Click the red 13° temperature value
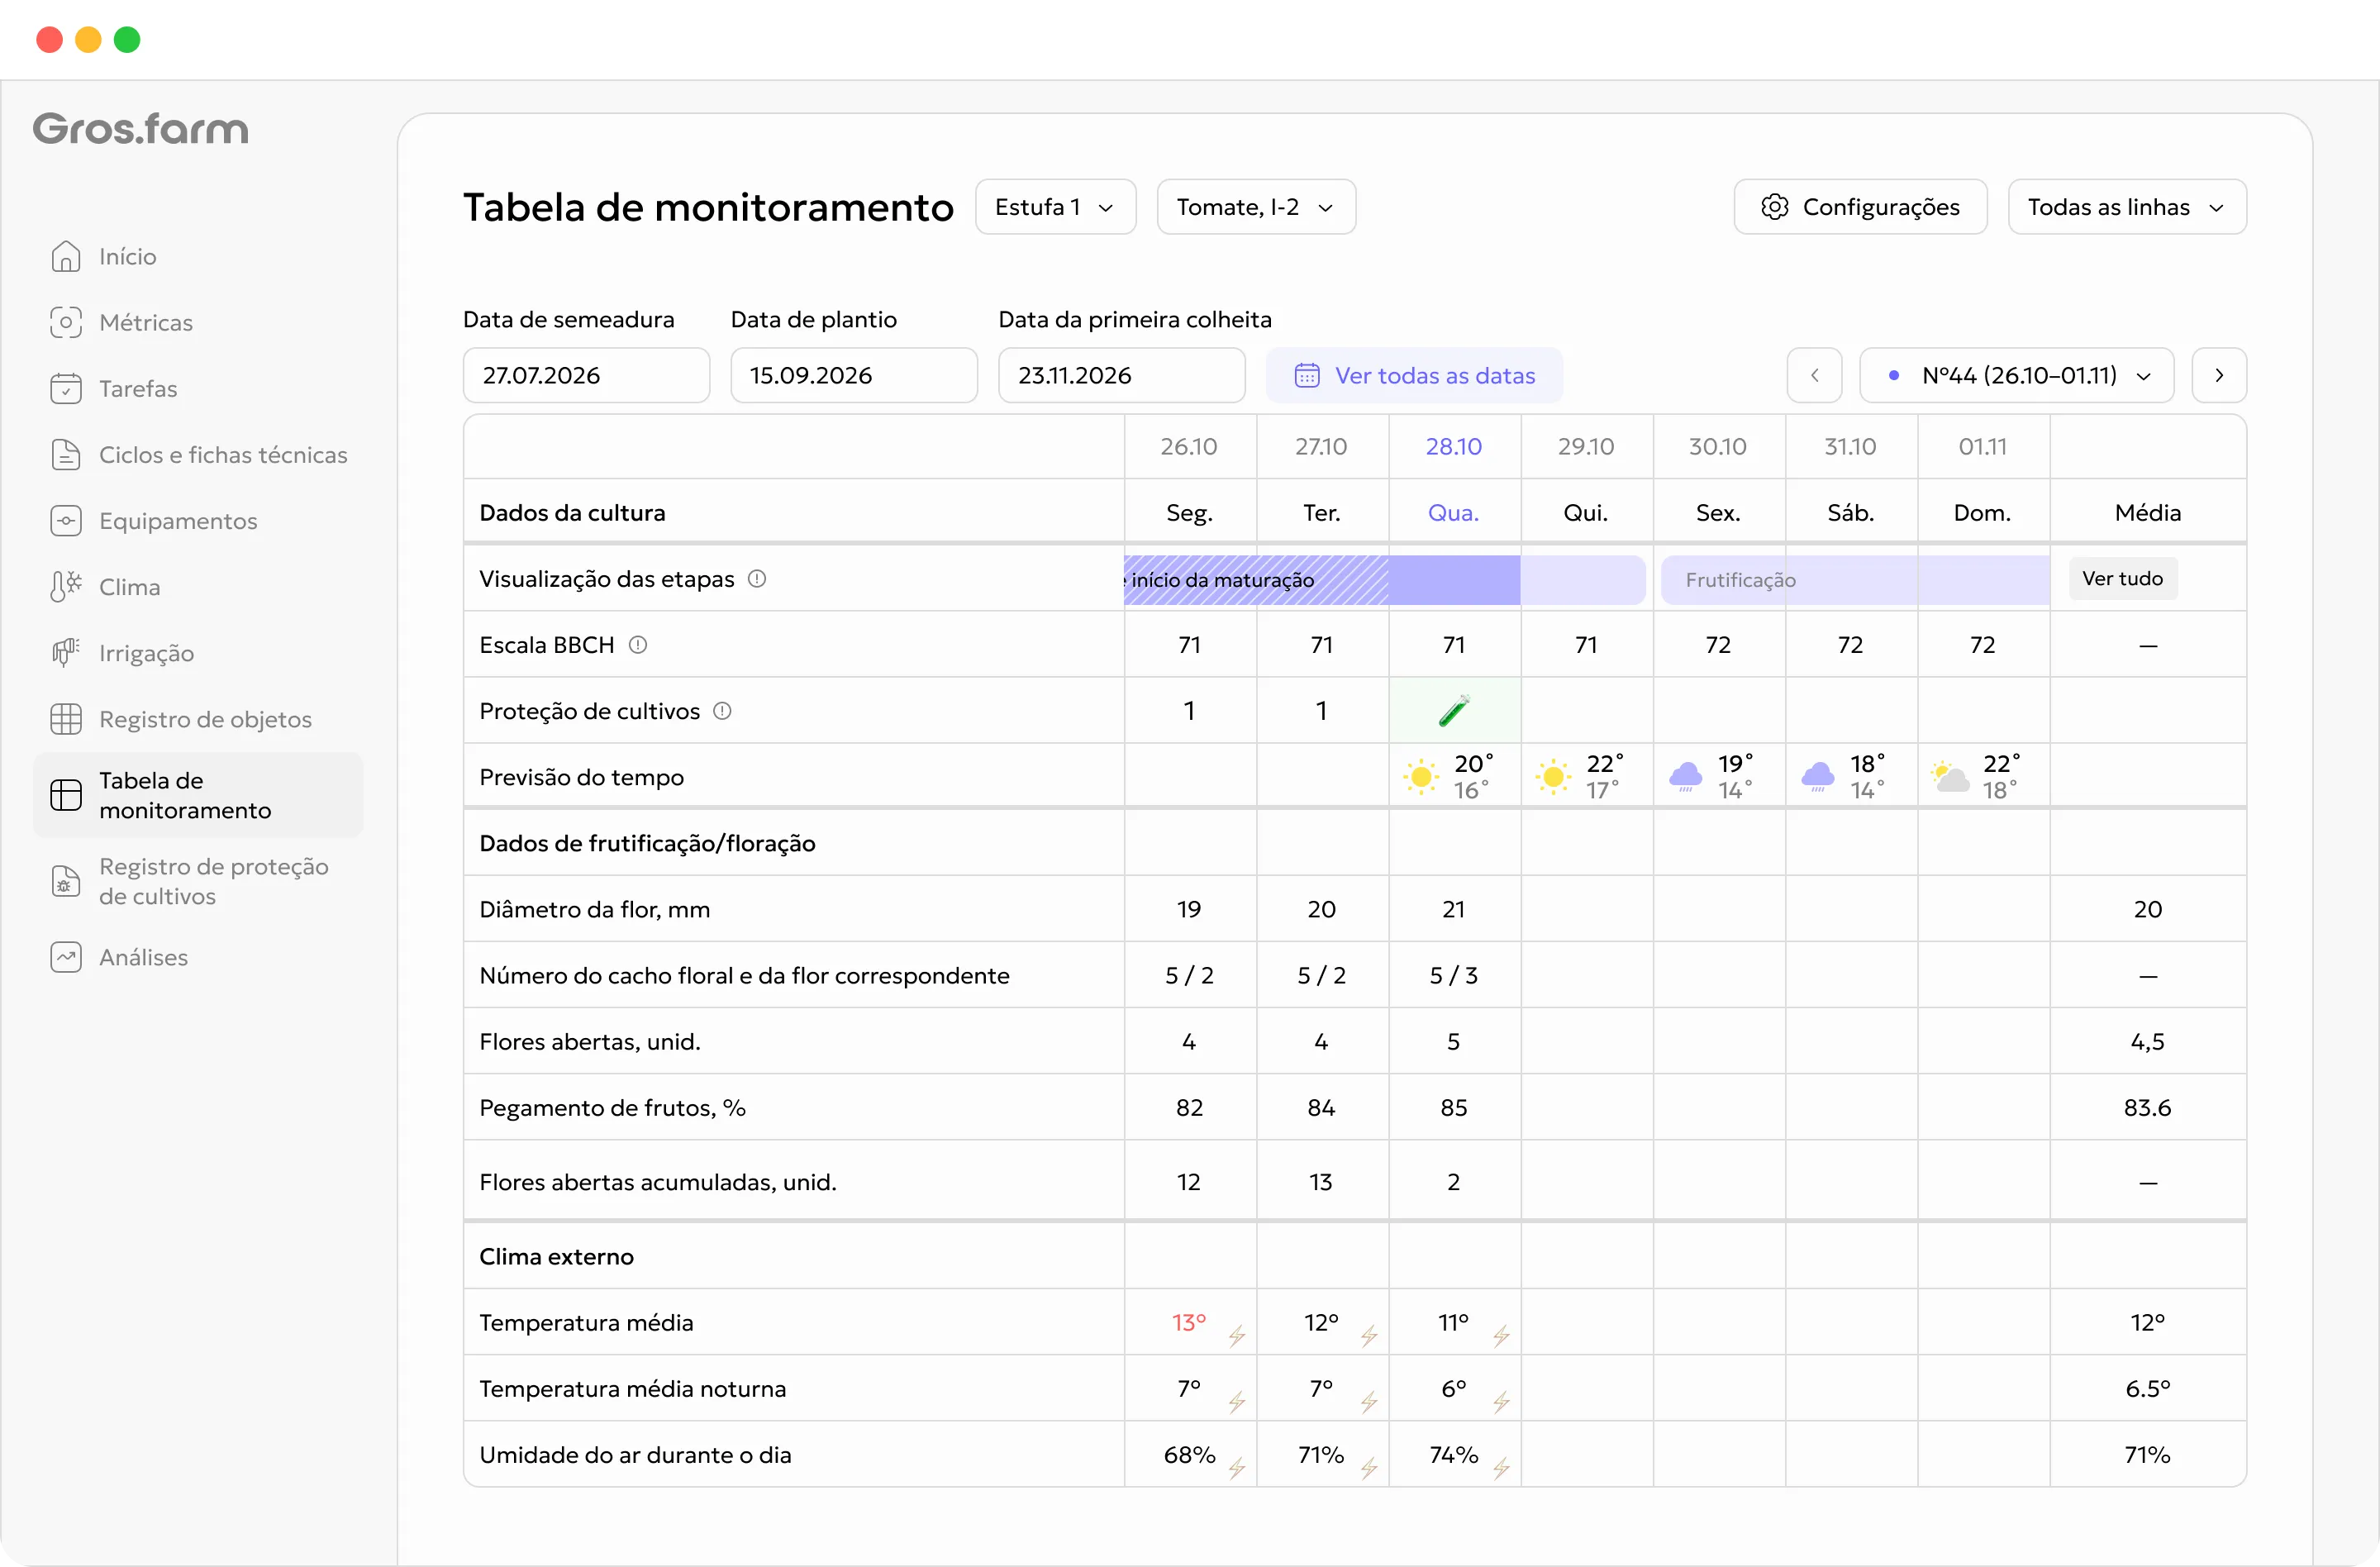Viewport: 2380px width, 1567px height. (1189, 1322)
